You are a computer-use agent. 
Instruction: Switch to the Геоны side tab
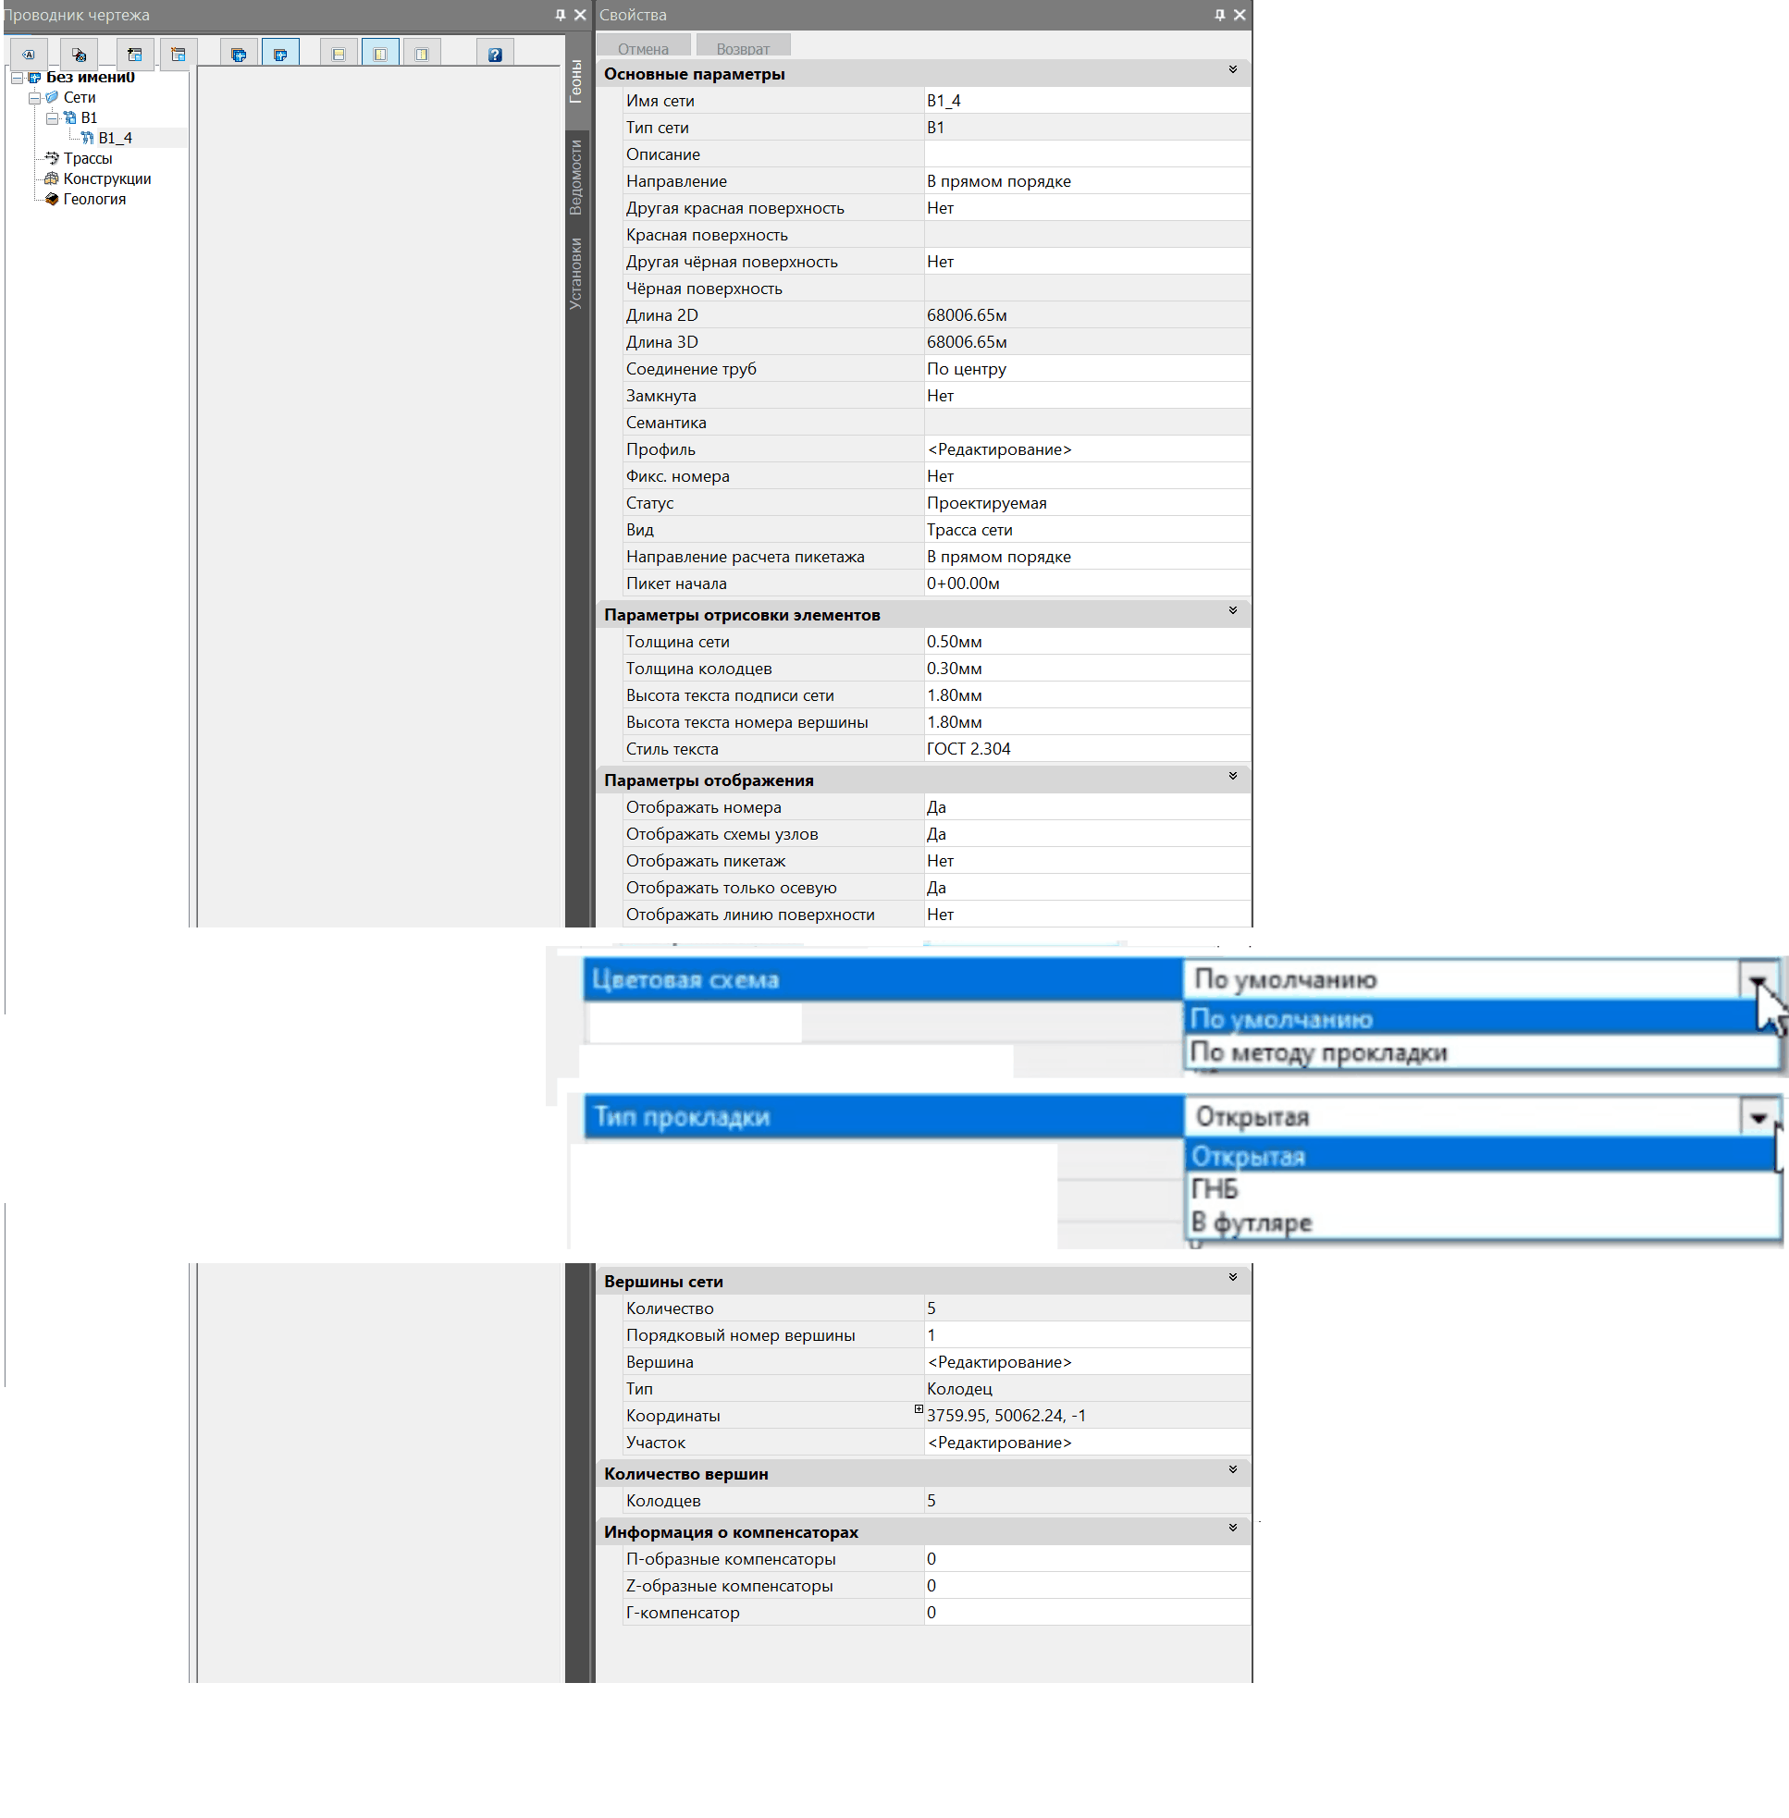click(x=576, y=80)
